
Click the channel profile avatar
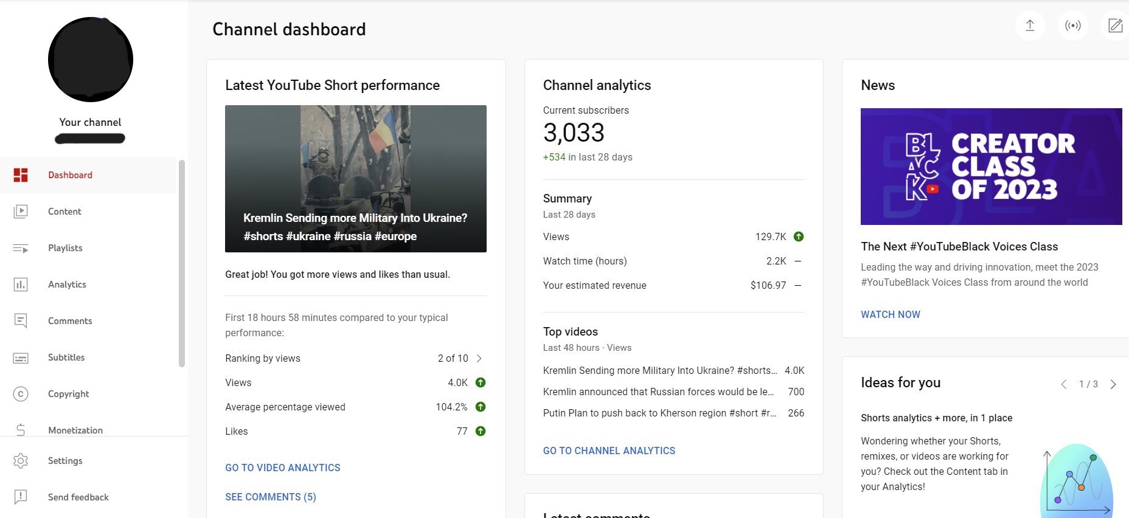[x=91, y=59]
